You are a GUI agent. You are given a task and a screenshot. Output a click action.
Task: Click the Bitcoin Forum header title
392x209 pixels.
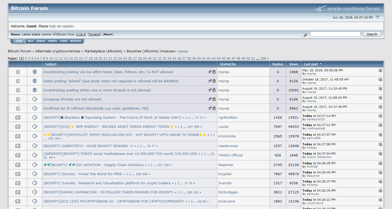pos(29,8)
